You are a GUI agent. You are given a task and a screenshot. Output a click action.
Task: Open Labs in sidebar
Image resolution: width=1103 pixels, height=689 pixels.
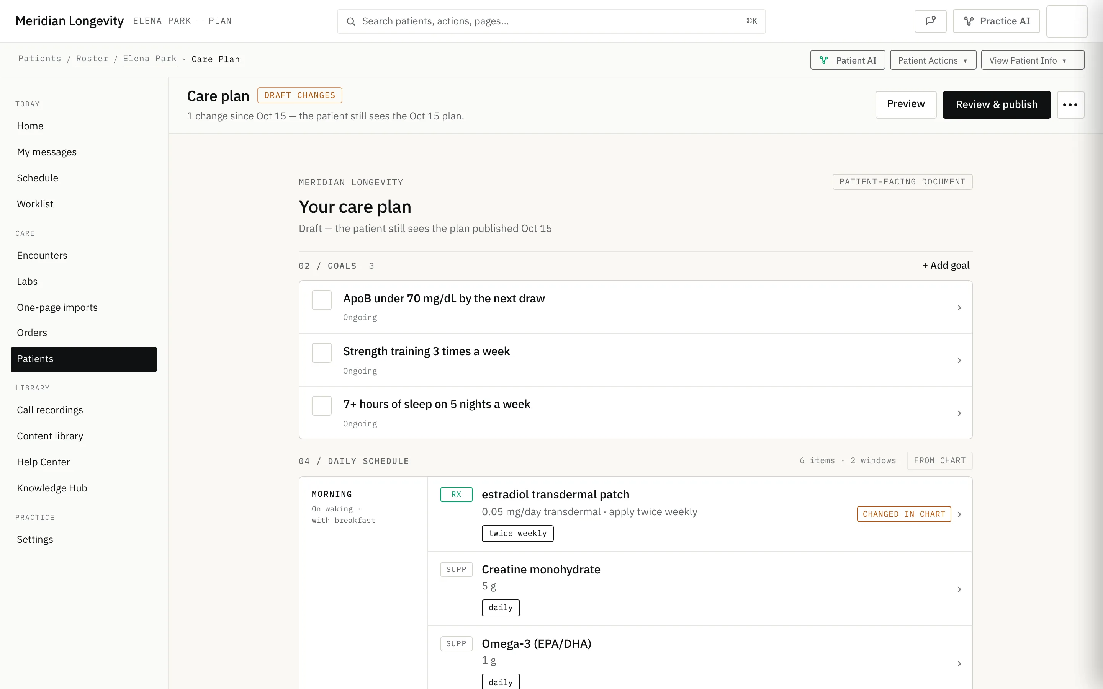pyautogui.click(x=84, y=282)
